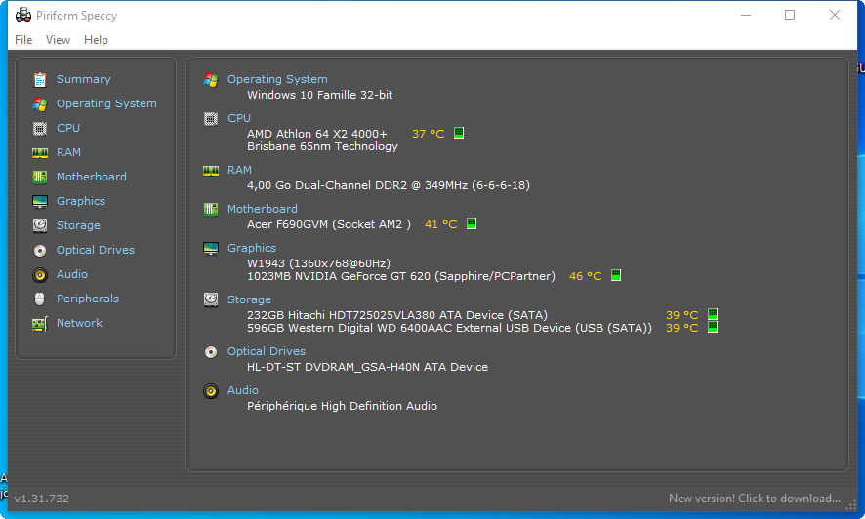865x519 pixels.
Task: Open the Storage section from sidebar
Action: [x=78, y=225]
